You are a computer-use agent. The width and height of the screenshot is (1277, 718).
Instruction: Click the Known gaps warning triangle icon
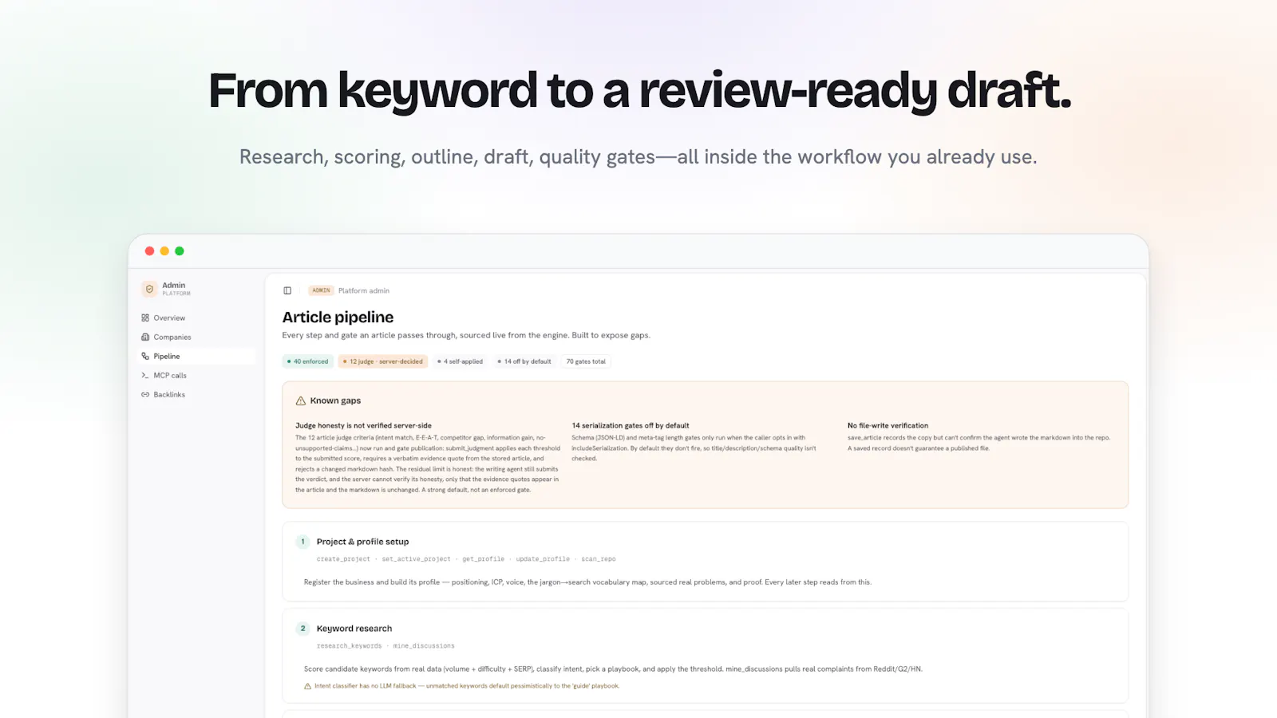coord(301,400)
